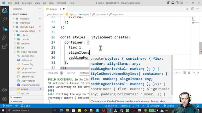Viewport: 202px width, 113px height.
Task: Open the Run and Debug view
Action: pos(4,37)
